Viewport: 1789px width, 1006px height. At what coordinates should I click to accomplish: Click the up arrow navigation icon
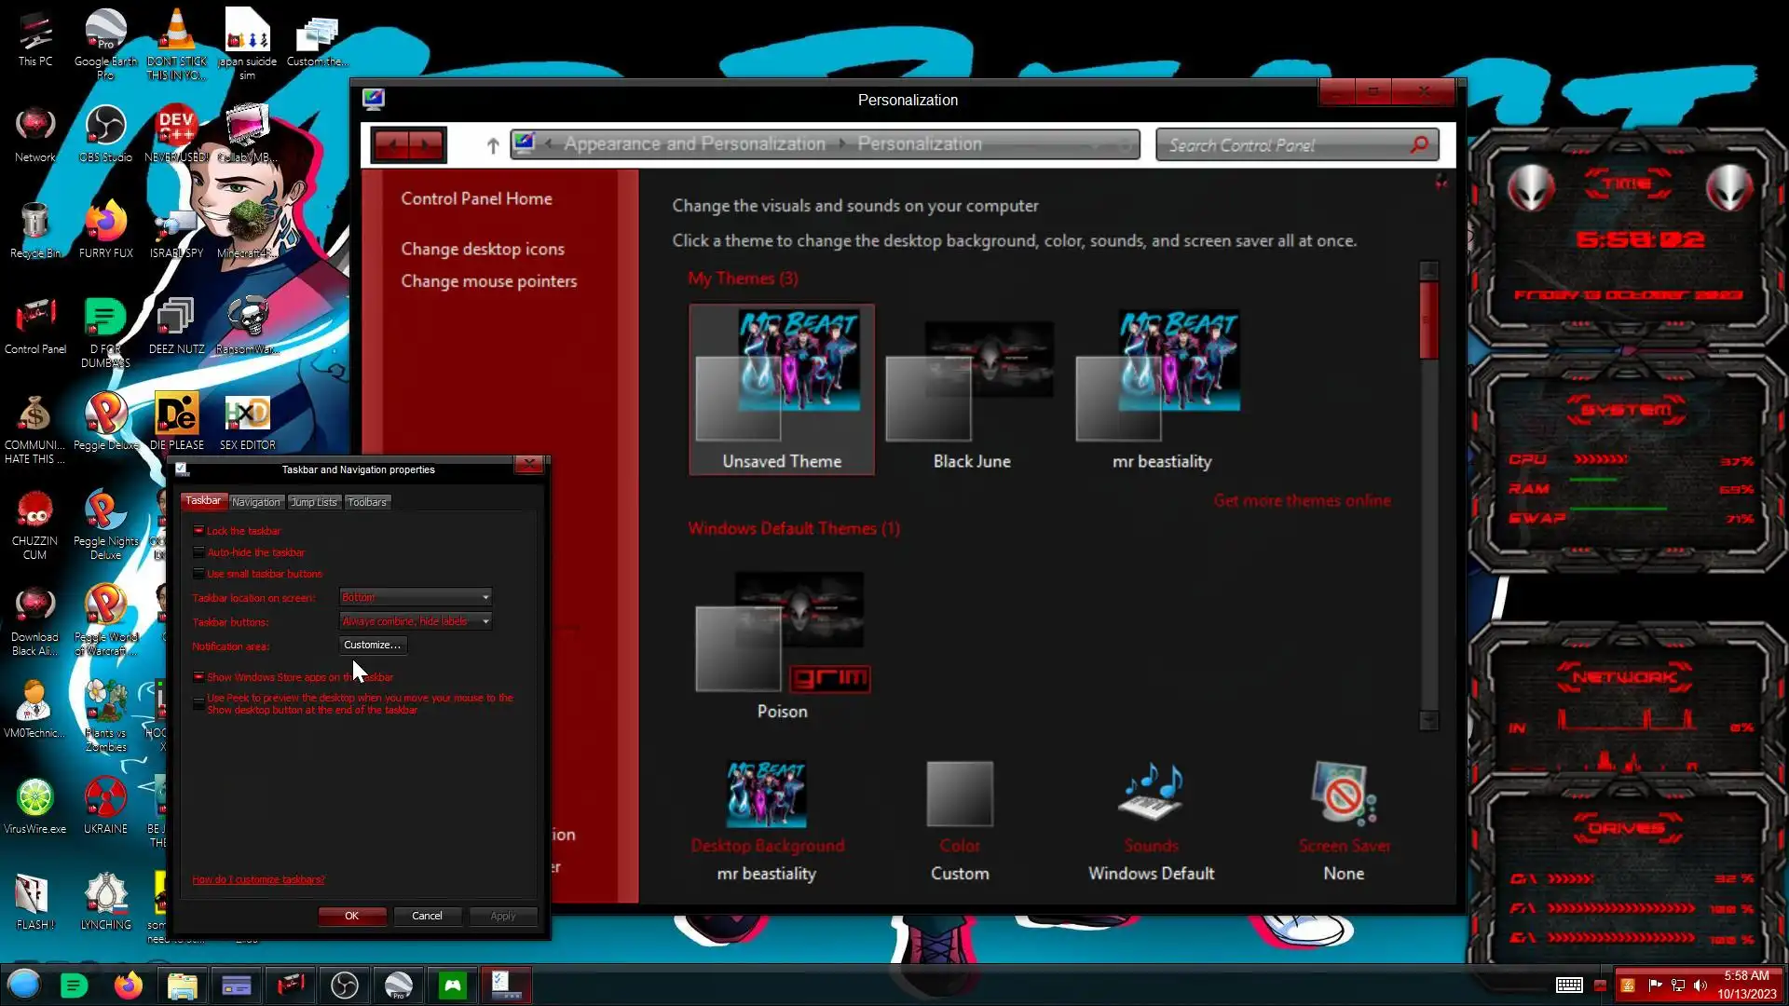(x=493, y=145)
